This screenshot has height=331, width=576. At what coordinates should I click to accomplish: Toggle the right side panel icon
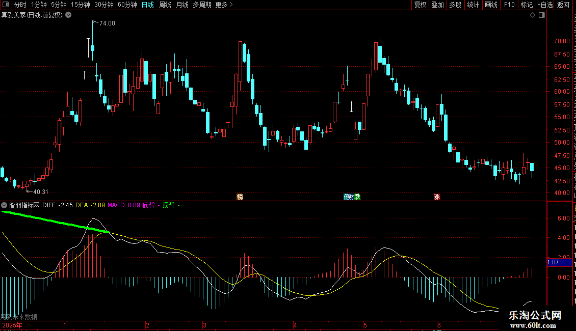[x=542, y=15]
